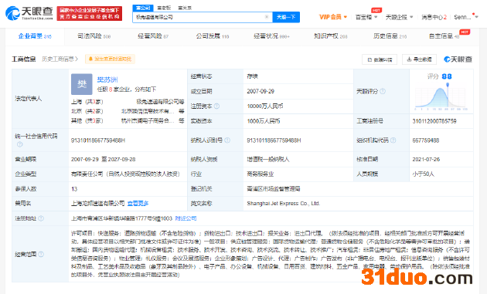Click the 天眼一下 search button
This screenshot has height=294, width=487.
coord(286,17)
